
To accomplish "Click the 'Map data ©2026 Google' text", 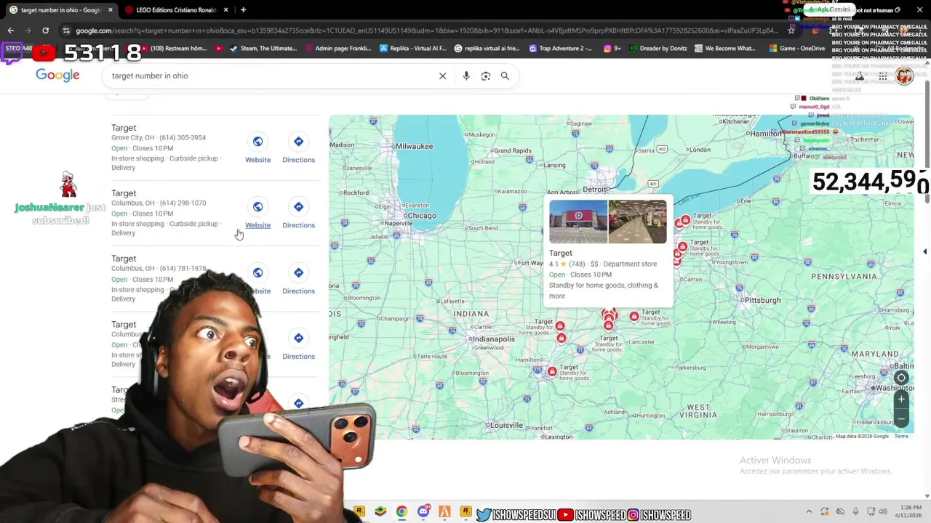I will click(x=862, y=436).
